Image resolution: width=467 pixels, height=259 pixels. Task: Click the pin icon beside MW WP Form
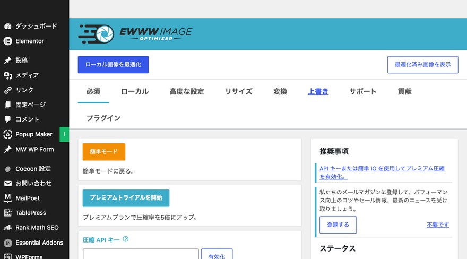pyautogui.click(x=8, y=149)
